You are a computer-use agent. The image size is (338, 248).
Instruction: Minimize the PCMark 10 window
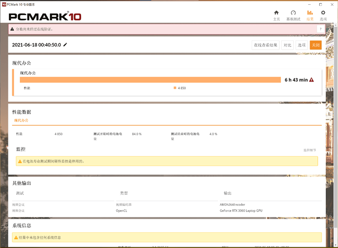(308, 4)
